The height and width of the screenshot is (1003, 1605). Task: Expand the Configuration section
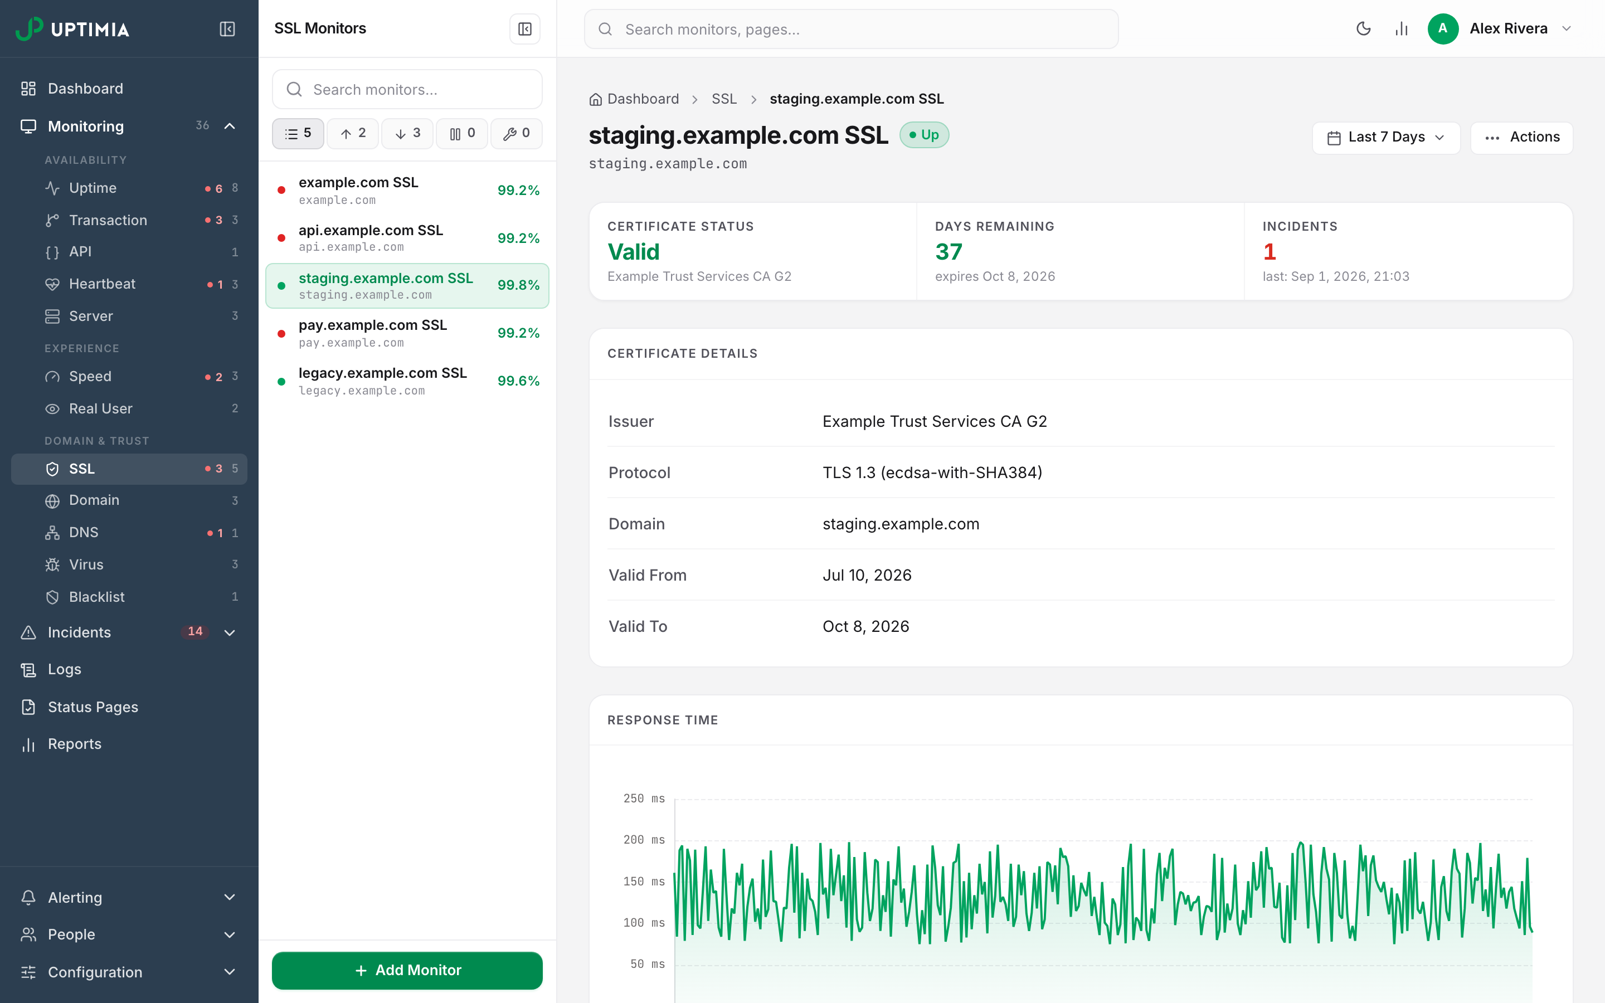(129, 972)
